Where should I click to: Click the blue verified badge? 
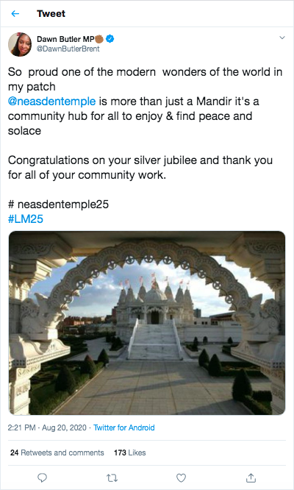tap(110, 39)
